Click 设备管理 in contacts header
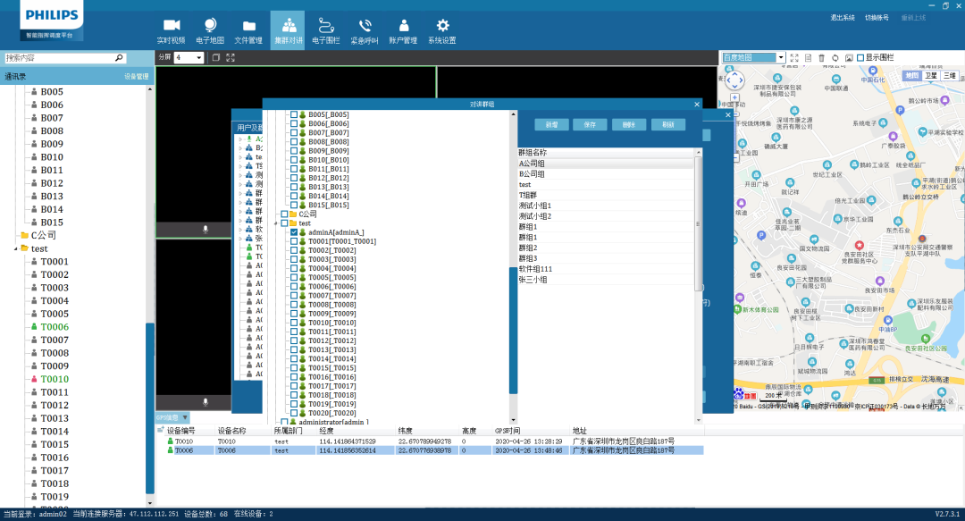 tap(137, 76)
